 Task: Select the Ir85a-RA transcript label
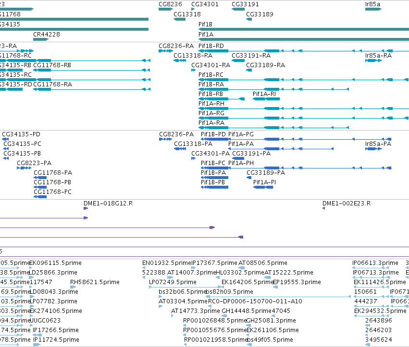click(x=378, y=56)
